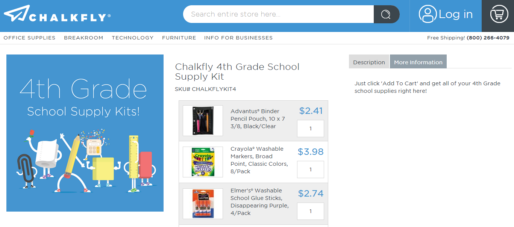Click the user account icon

428,14
